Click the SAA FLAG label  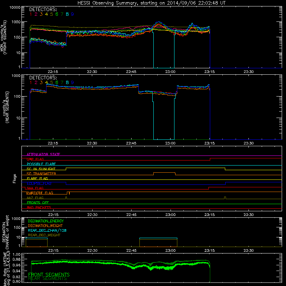pyautogui.click(x=35, y=188)
